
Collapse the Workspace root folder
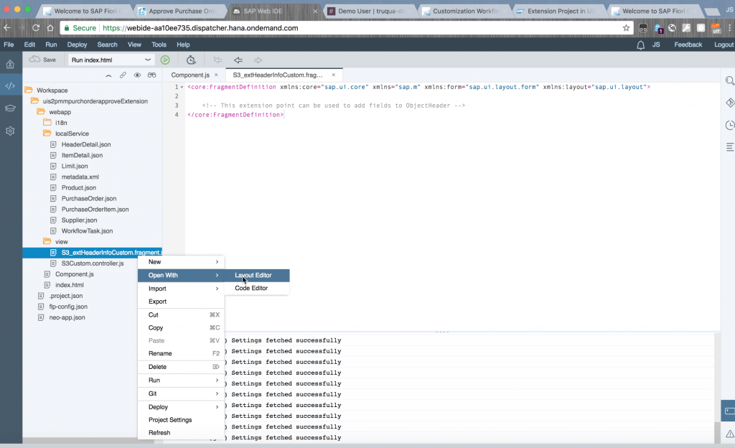[x=29, y=90]
